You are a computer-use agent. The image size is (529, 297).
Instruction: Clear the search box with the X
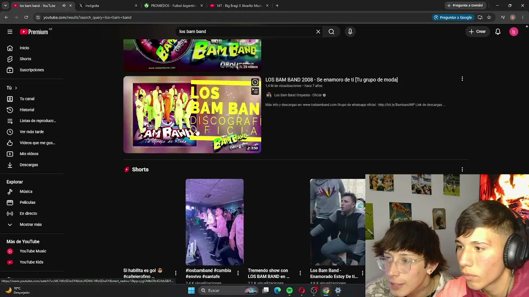click(318, 31)
